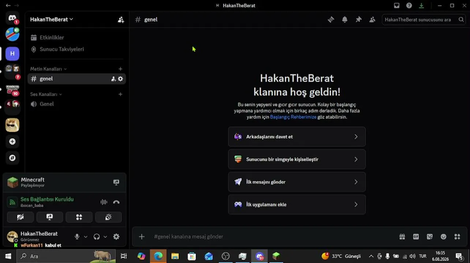This screenshot has height=263, width=470.
Task: Open the Etkinlikler item
Action: click(77, 38)
